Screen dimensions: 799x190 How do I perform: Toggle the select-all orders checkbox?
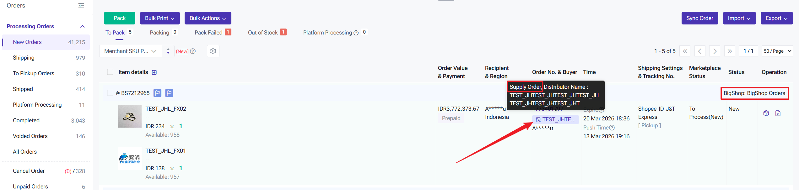coord(110,72)
